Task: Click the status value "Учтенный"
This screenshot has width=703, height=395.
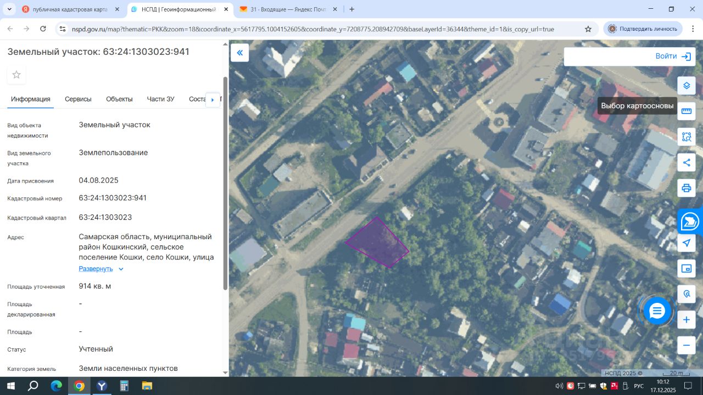Action: click(96, 349)
